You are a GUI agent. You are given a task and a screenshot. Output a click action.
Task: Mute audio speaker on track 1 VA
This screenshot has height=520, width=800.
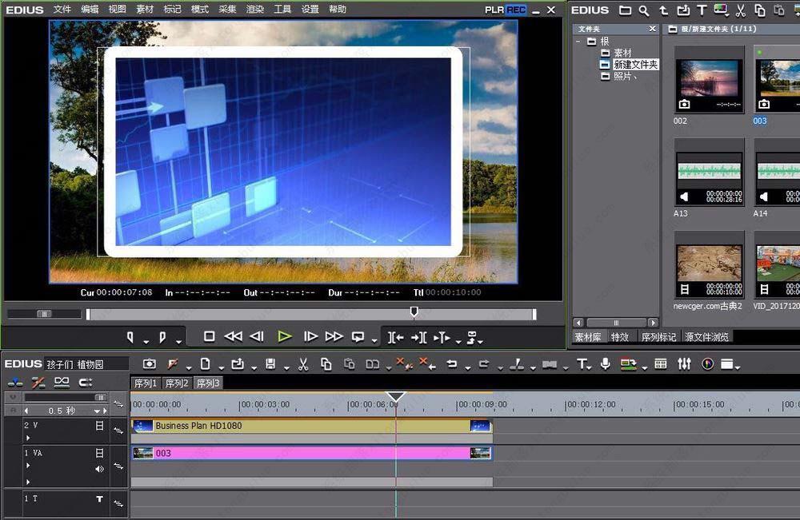click(99, 469)
